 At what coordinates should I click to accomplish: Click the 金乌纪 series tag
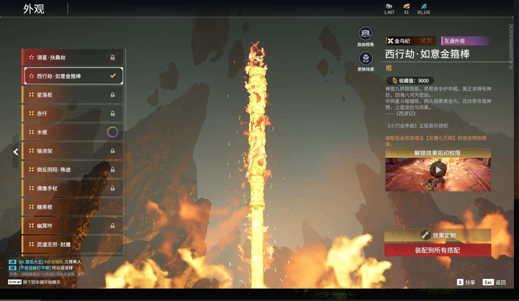[410, 41]
